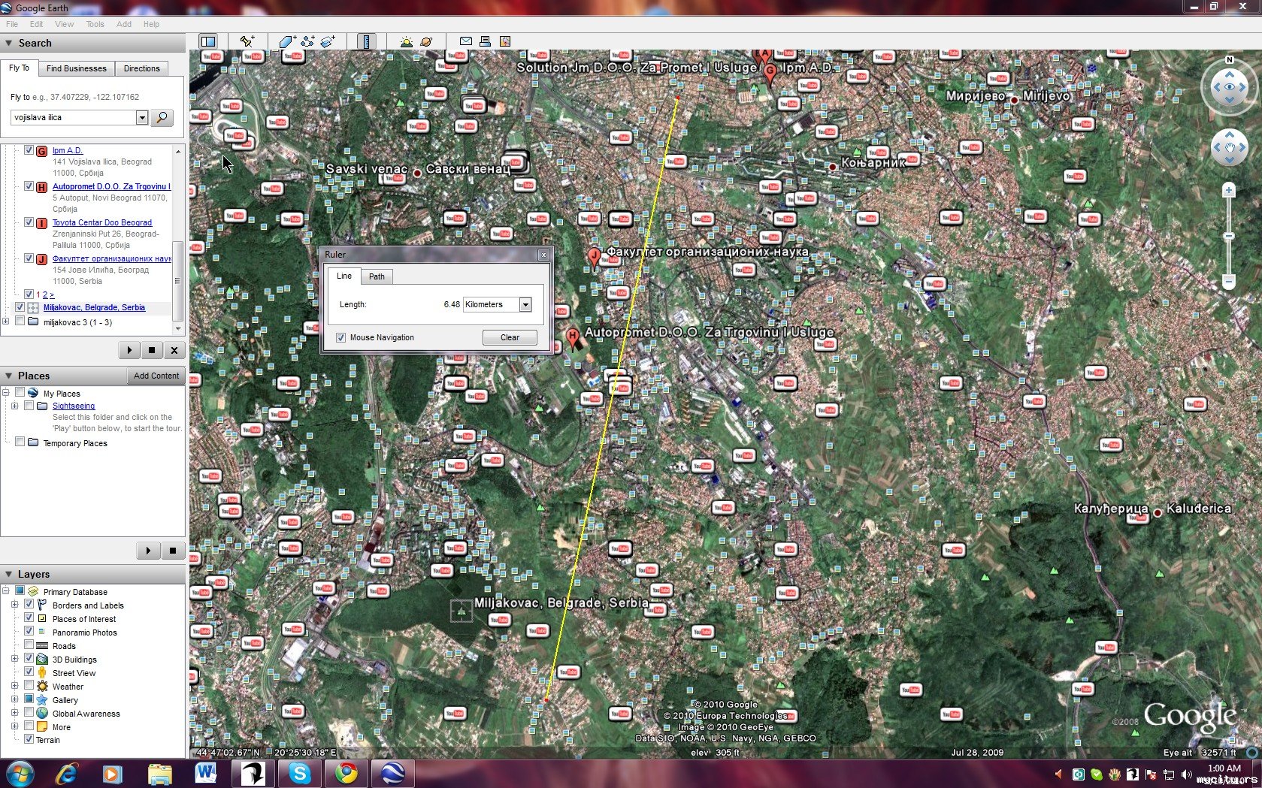This screenshot has height=788, width=1262.
Task: Click the Add Content button
Action: point(156,376)
